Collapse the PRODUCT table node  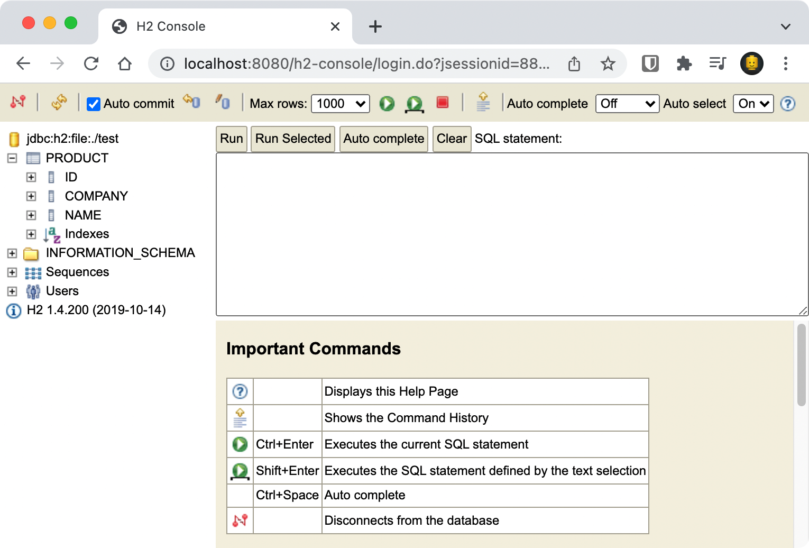[x=12, y=158]
